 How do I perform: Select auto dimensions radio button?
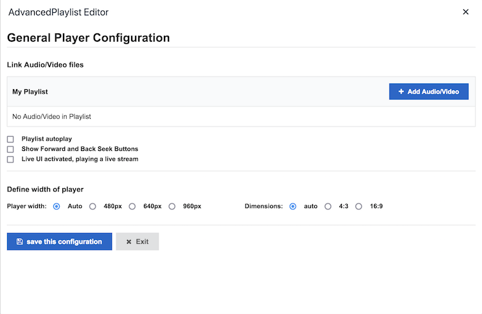(292, 207)
